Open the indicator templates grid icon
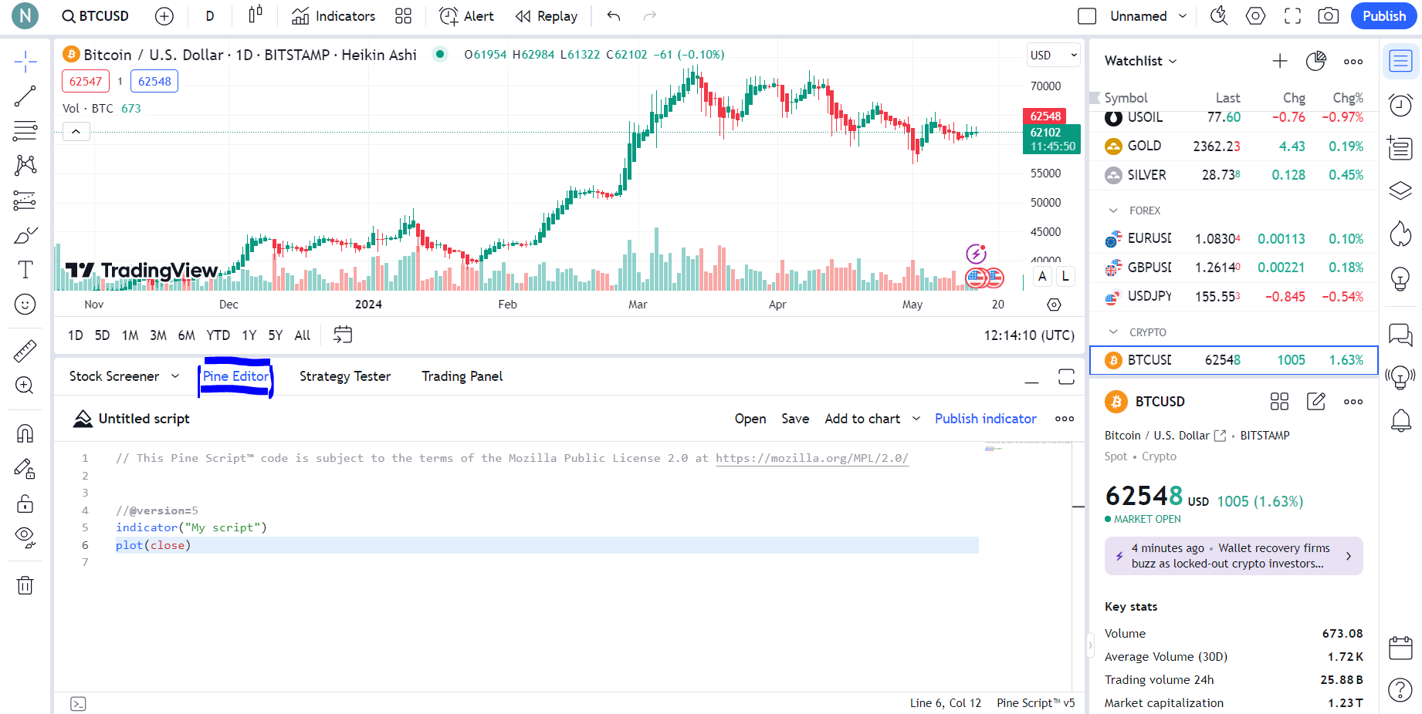 point(403,16)
